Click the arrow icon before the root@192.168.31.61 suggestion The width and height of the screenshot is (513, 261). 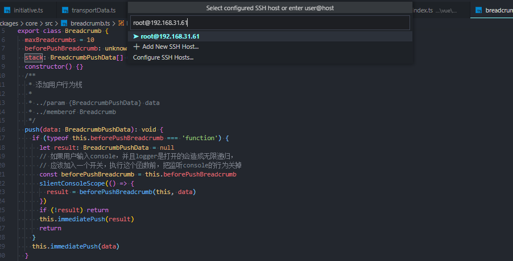click(136, 36)
